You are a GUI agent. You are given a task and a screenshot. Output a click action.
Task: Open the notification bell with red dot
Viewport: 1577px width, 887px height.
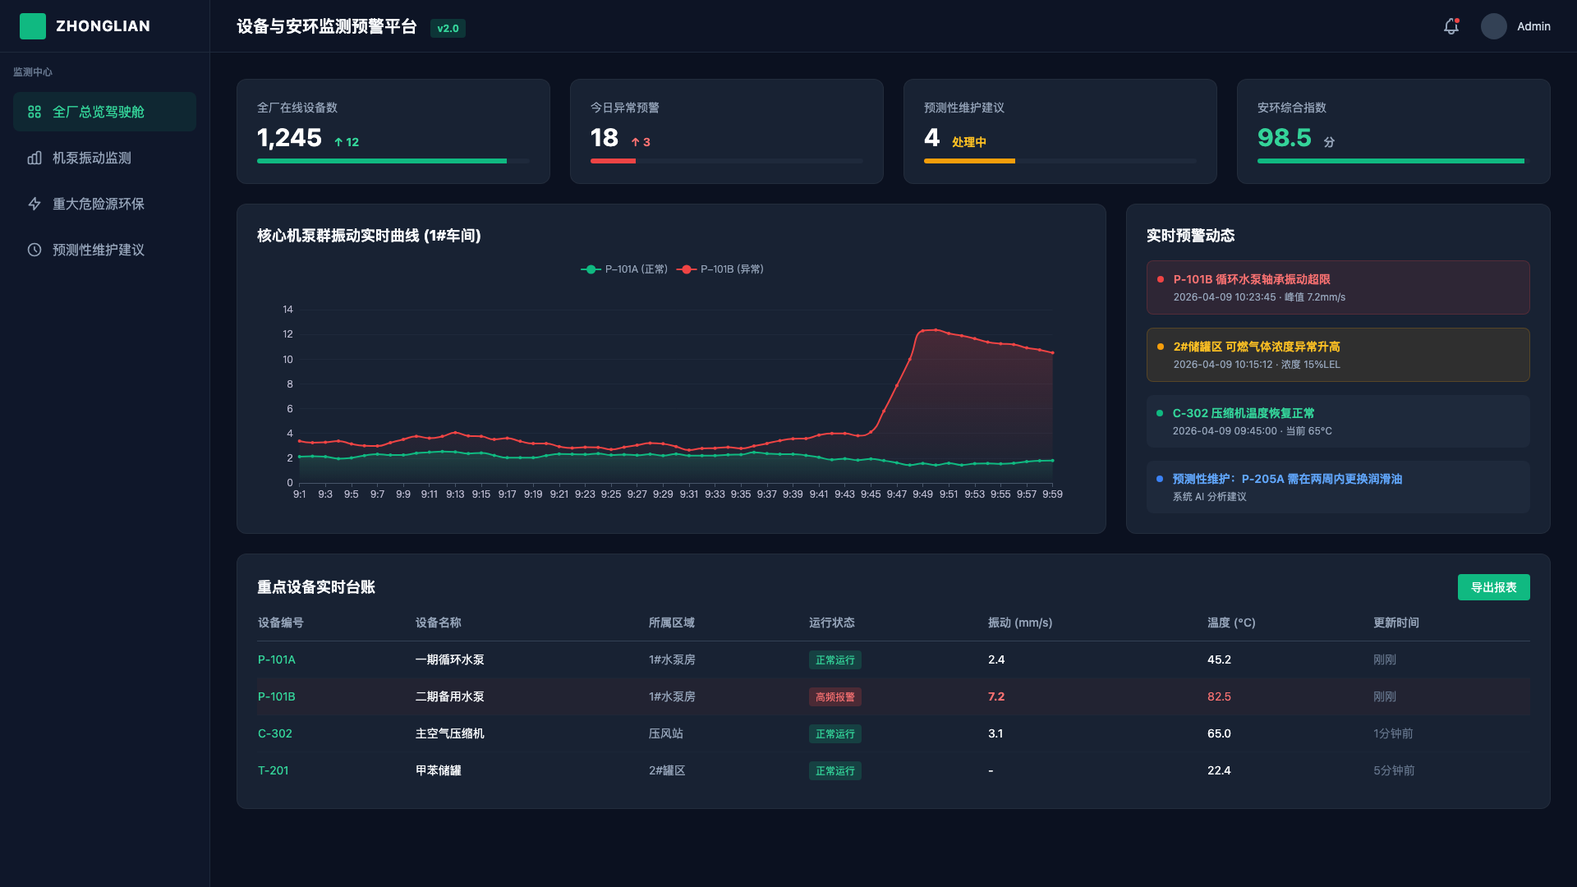[1451, 26]
